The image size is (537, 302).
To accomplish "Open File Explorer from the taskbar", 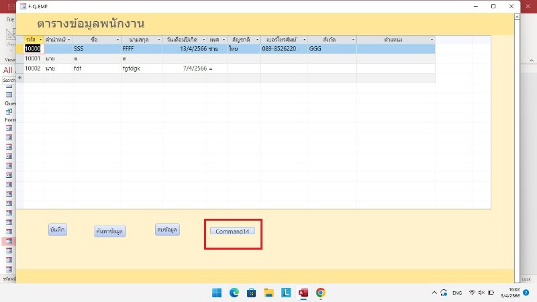I will click(268, 293).
